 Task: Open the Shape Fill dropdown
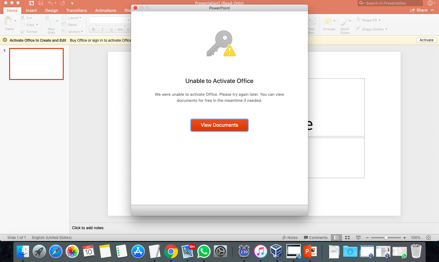(x=368, y=20)
